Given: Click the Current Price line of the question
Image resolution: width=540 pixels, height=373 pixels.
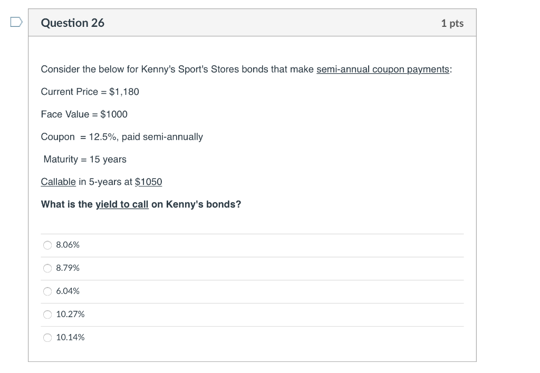Looking at the screenshot, I should (x=90, y=92).
